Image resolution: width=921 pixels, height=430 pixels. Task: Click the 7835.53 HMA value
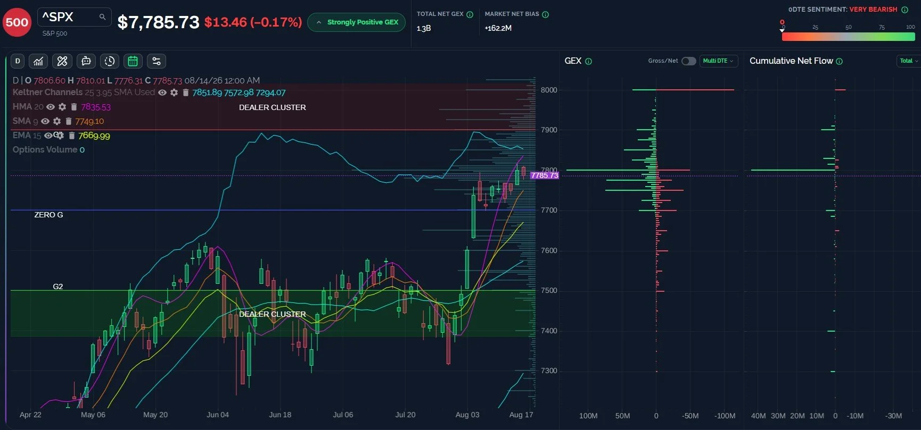click(x=96, y=107)
